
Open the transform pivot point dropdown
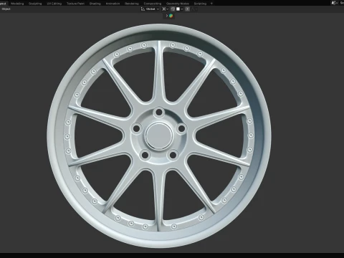point(165,9)
